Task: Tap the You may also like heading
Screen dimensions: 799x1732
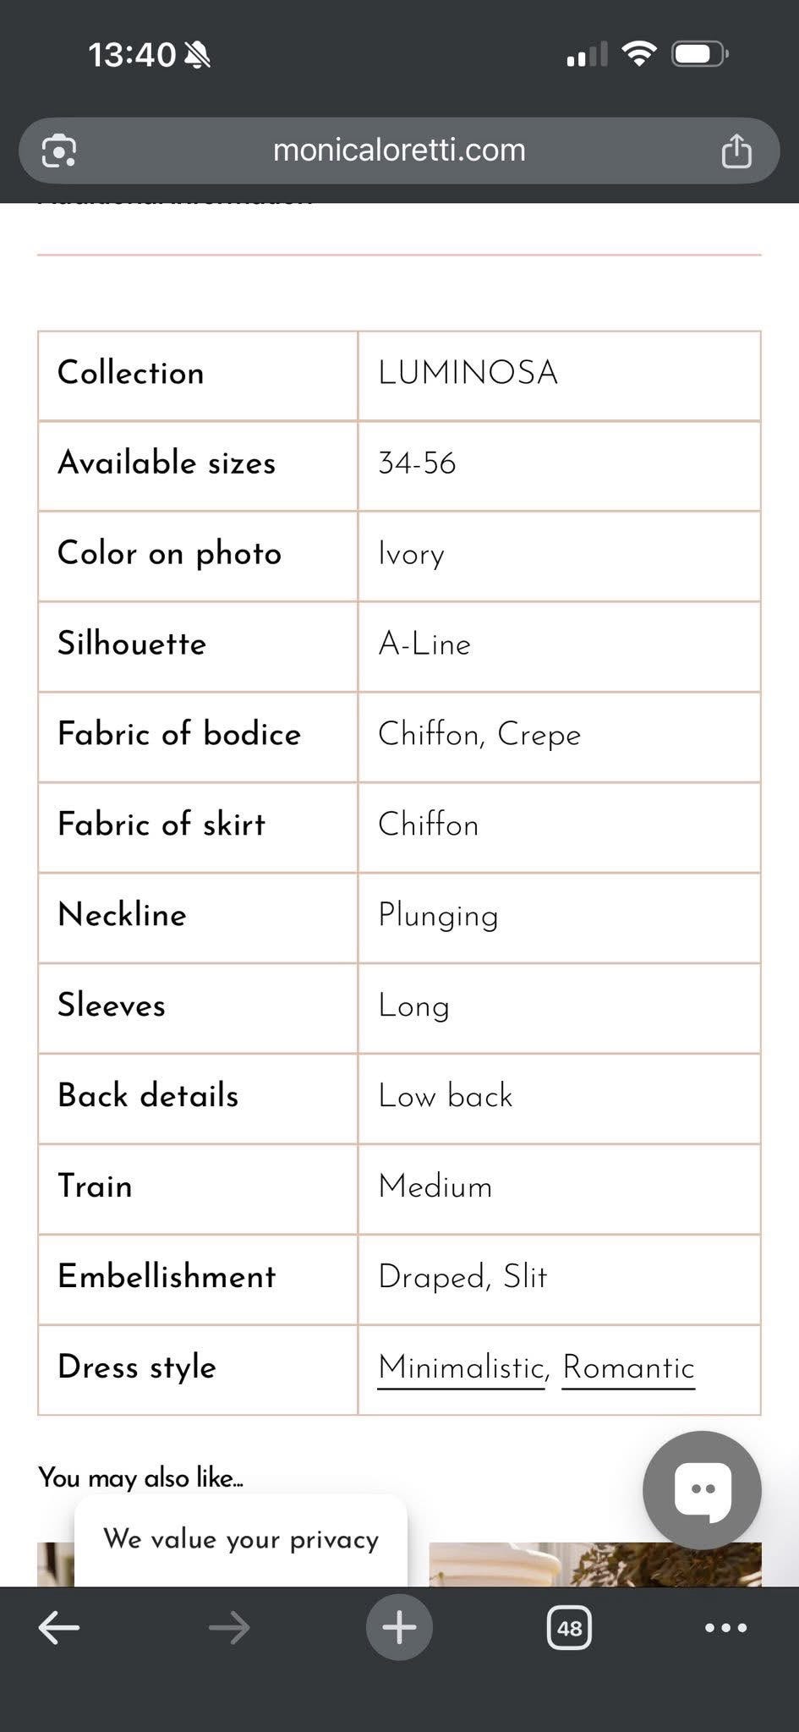Action: pos(140,1477)
